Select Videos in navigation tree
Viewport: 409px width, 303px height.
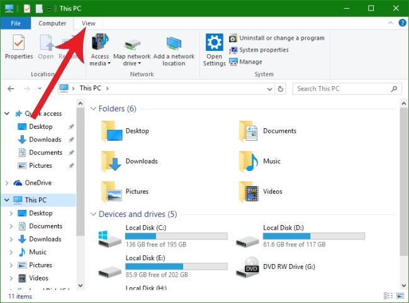(x=38, y=278)
